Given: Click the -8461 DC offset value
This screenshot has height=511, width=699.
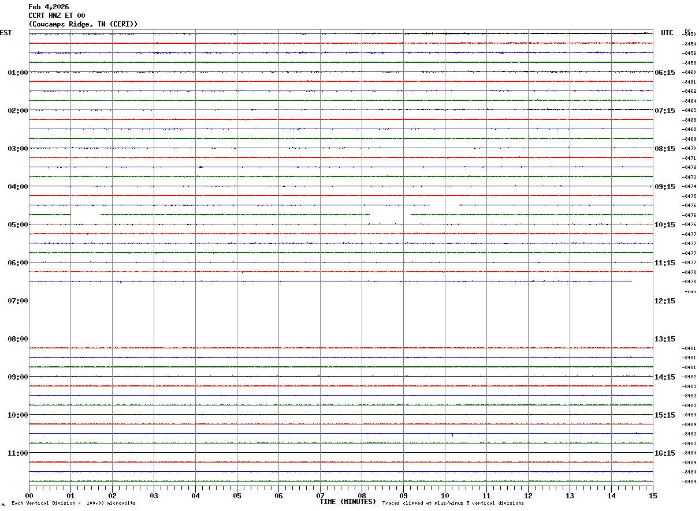Looking at the screenshot, I should pyautogui.click(x=689, y=82).
